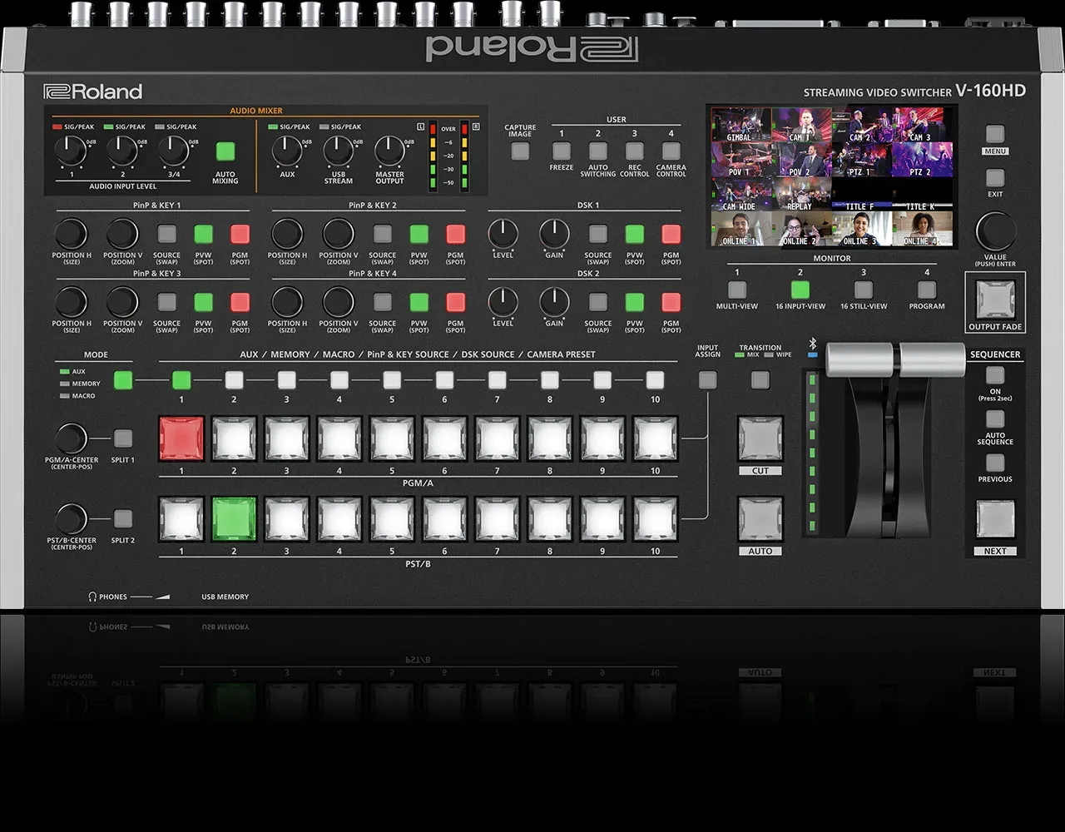This screenshot has width=1065, height=832.
Task: Select MONITOR 1 MULTI-VIEW button
Action: pyautogui.click(x=737, y=290)
